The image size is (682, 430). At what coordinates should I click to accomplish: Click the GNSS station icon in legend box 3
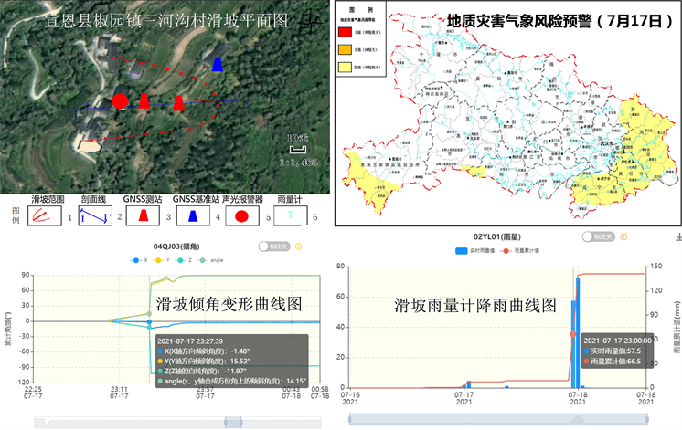click(x=144, y=216)
